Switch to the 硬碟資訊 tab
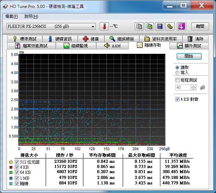The image size is (216, 193). (x=60, y=39)
